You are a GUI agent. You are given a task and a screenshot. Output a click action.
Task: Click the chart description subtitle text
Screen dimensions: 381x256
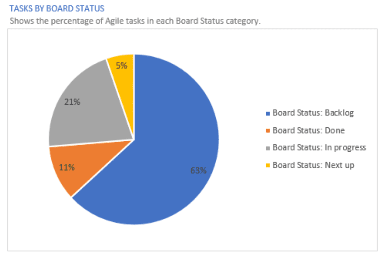click(135, 21)
